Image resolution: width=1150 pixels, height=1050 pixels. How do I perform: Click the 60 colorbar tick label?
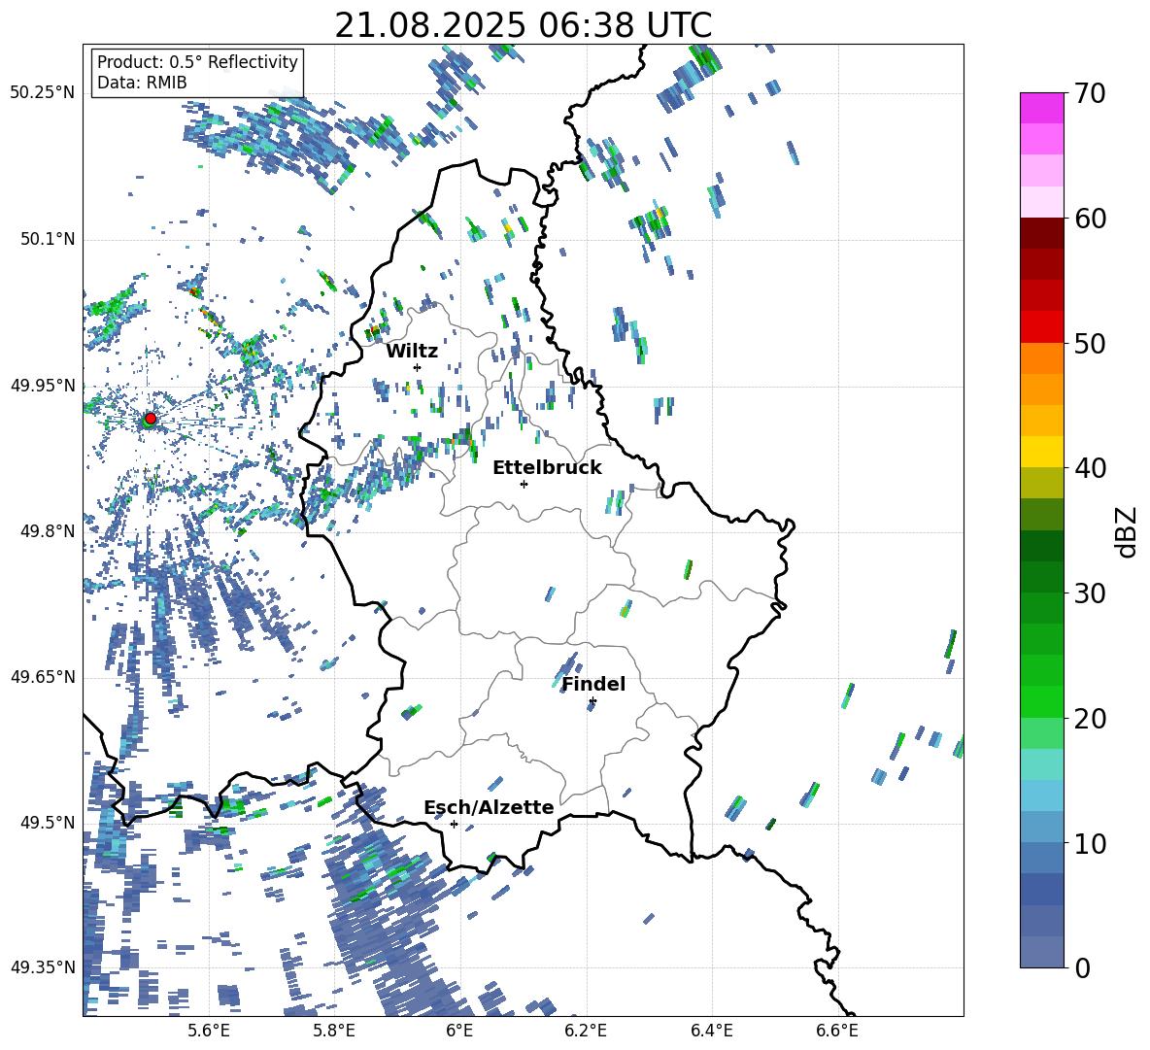pyautogui.click(x=1090, y=219)
